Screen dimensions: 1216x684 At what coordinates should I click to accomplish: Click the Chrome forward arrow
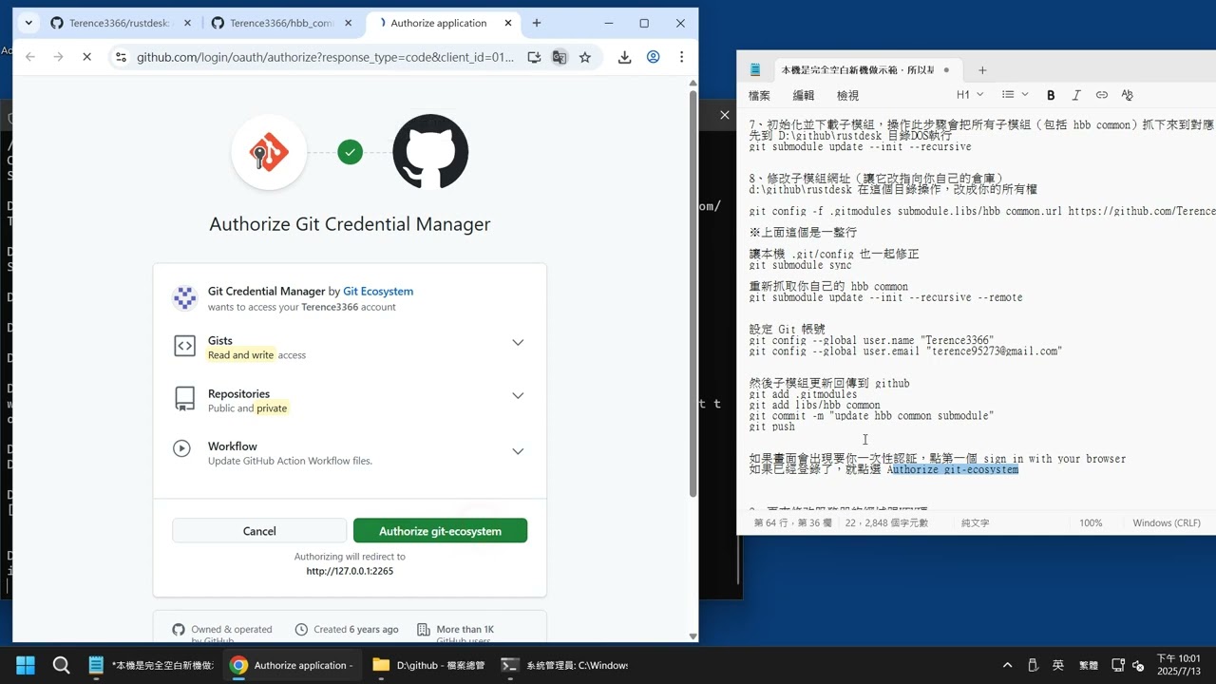(58, 57)
